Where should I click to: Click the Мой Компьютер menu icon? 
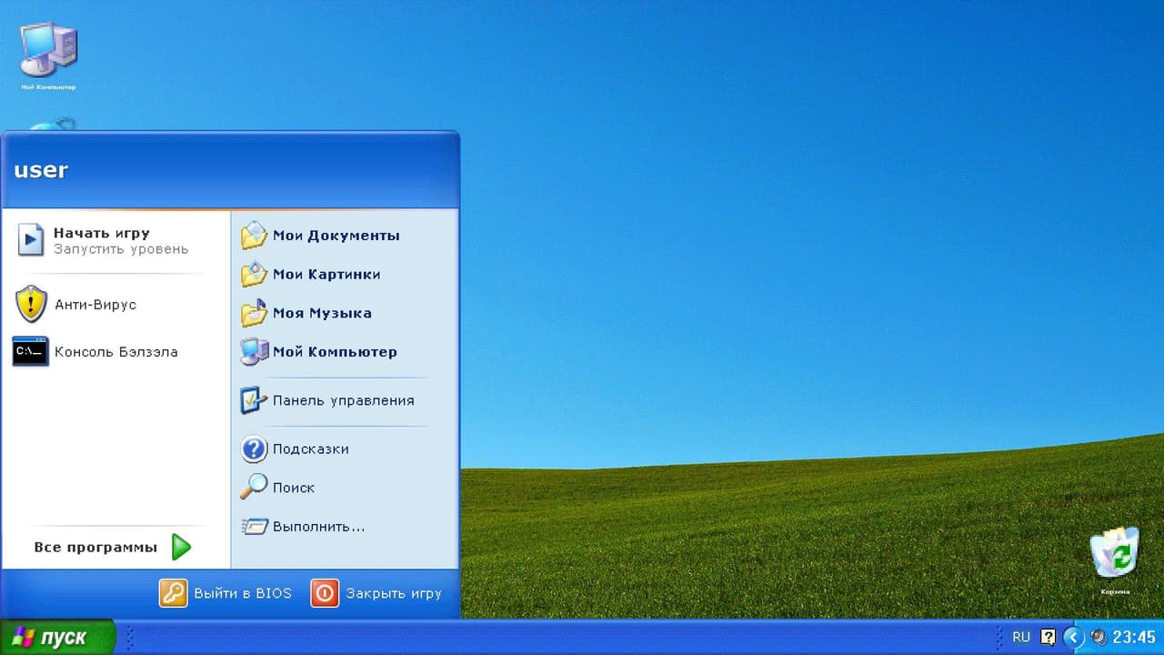[254, 351]
